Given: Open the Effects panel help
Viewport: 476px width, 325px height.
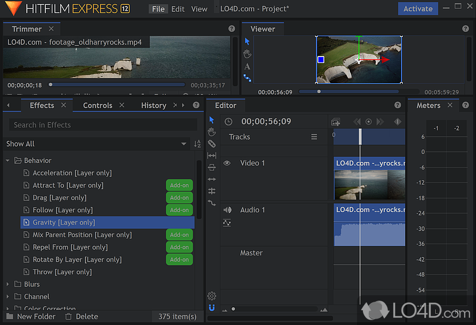Looking at the screenshot, I should tap(196, 105).
